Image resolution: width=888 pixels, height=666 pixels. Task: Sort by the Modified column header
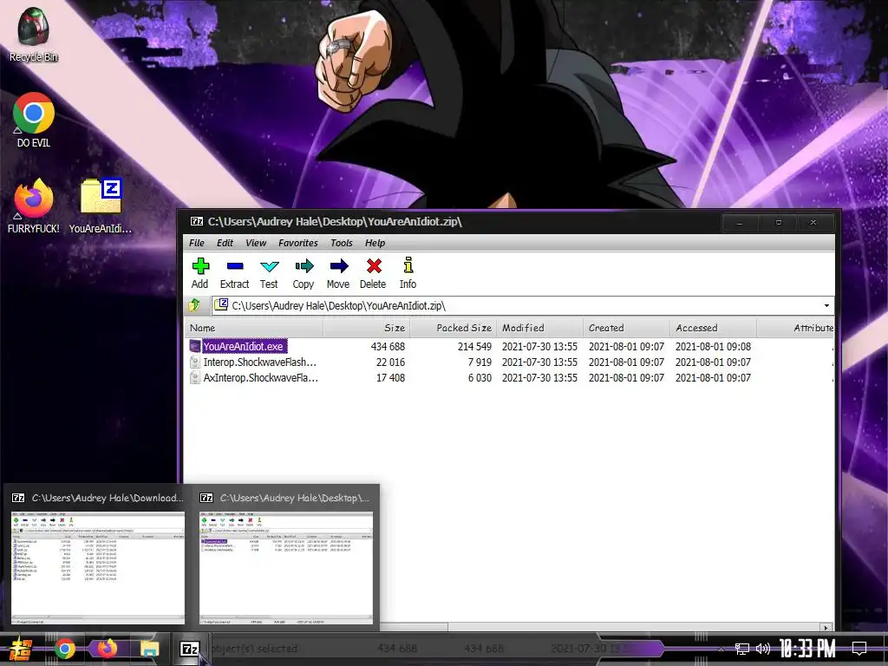539,328
